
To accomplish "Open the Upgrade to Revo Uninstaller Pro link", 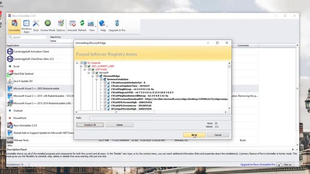I will 258,164.
